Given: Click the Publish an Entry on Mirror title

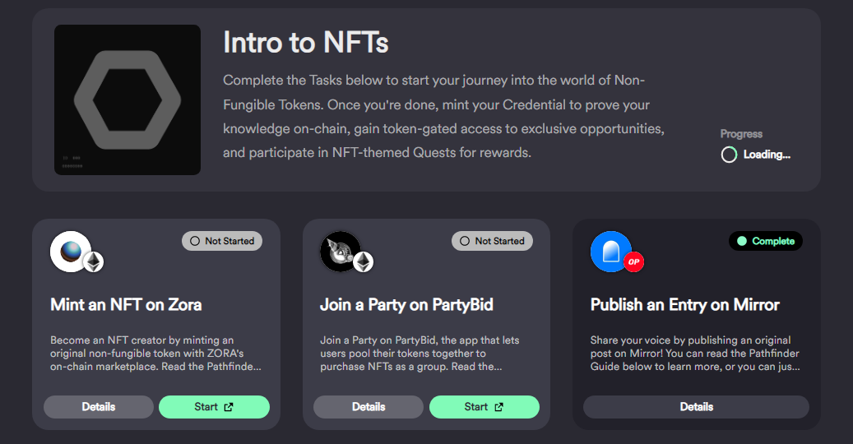Looking at the screenshot, I should (685, 305).
